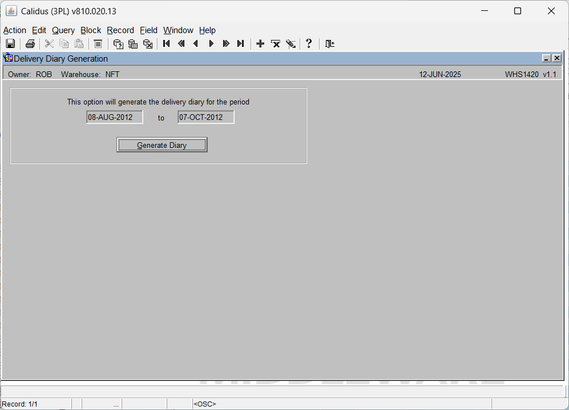
Task: Open the Help menu
Action: click(x=207, y=30)
